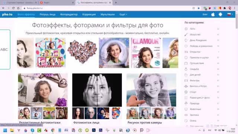Open the clown face small thumbnail
238x134 pixels.
coord(116,113)
